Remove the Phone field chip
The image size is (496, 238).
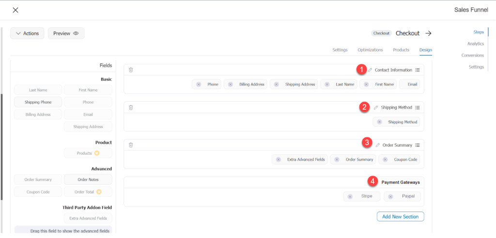point(198,84)
